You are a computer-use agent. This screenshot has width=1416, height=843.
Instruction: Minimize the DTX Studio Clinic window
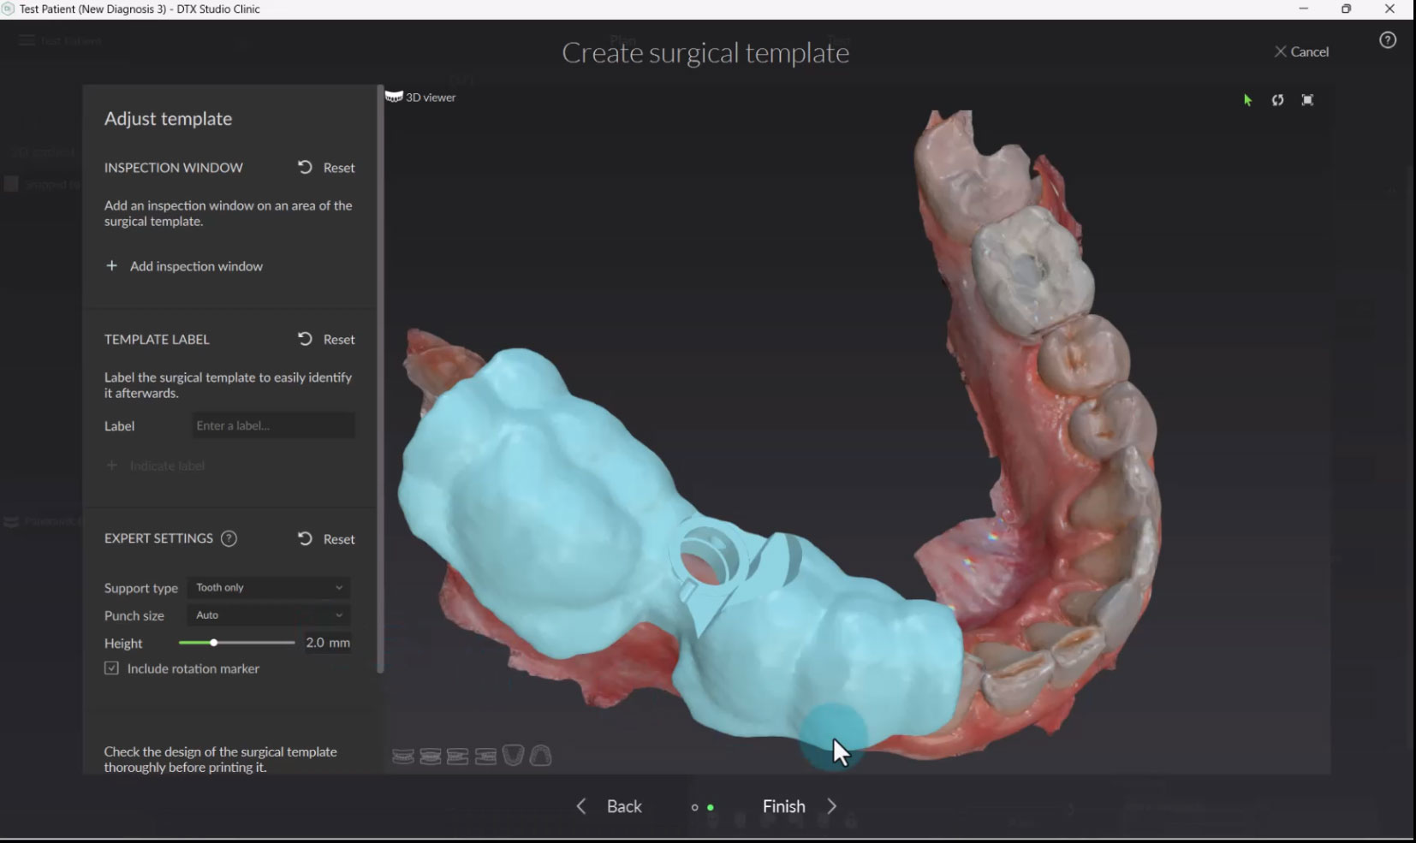[x=1304, y=9]
